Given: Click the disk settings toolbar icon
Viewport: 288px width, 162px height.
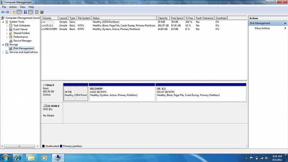Looking at the screenshot, I should (x=42, y=12).
